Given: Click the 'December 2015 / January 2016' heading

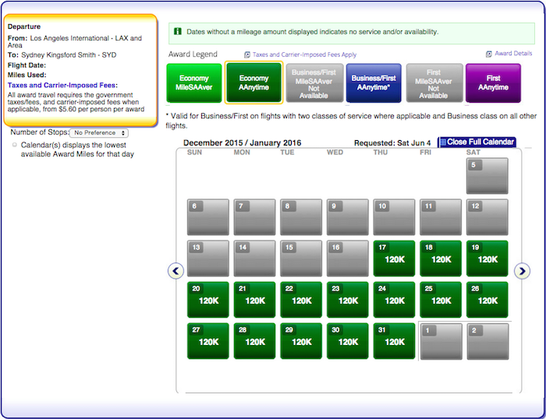Looking at the screenshot, I should click(242, 143).
